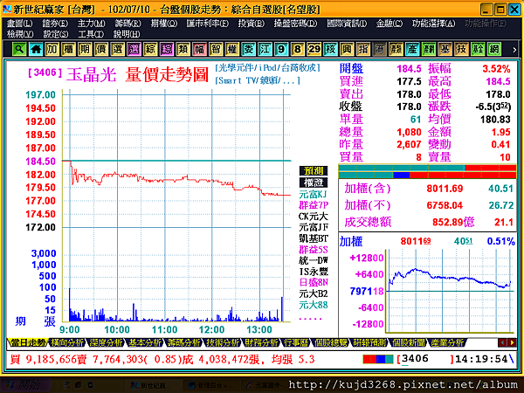The height and width of the screenshot is (393, 524).
Task: Click the magenta 綜 toolbar icon
Action: (x=167, y=50)
